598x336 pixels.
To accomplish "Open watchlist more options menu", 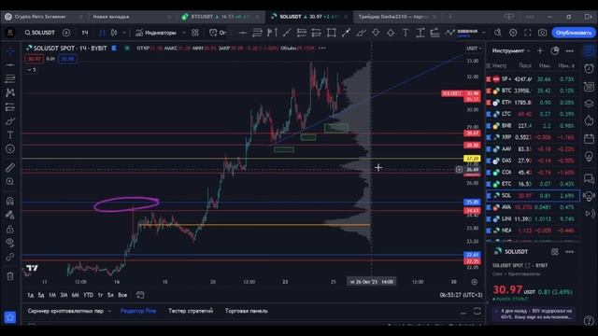I will (x=569, y=50).
